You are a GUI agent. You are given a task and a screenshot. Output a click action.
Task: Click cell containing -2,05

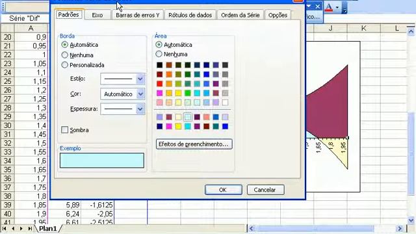pyautogui.click(x=97, y=214)
